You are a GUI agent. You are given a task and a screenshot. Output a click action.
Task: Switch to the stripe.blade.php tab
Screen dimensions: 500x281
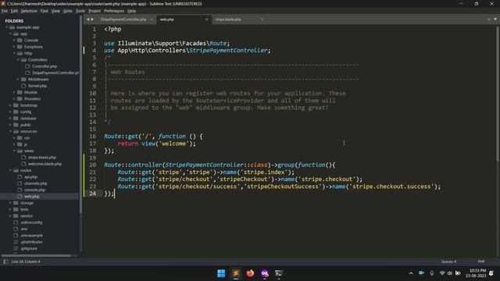[228, 20]
